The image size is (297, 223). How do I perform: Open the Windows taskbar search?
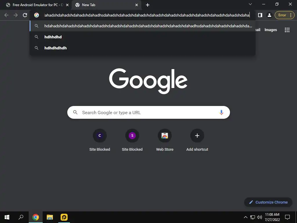[x=21, y=217]
